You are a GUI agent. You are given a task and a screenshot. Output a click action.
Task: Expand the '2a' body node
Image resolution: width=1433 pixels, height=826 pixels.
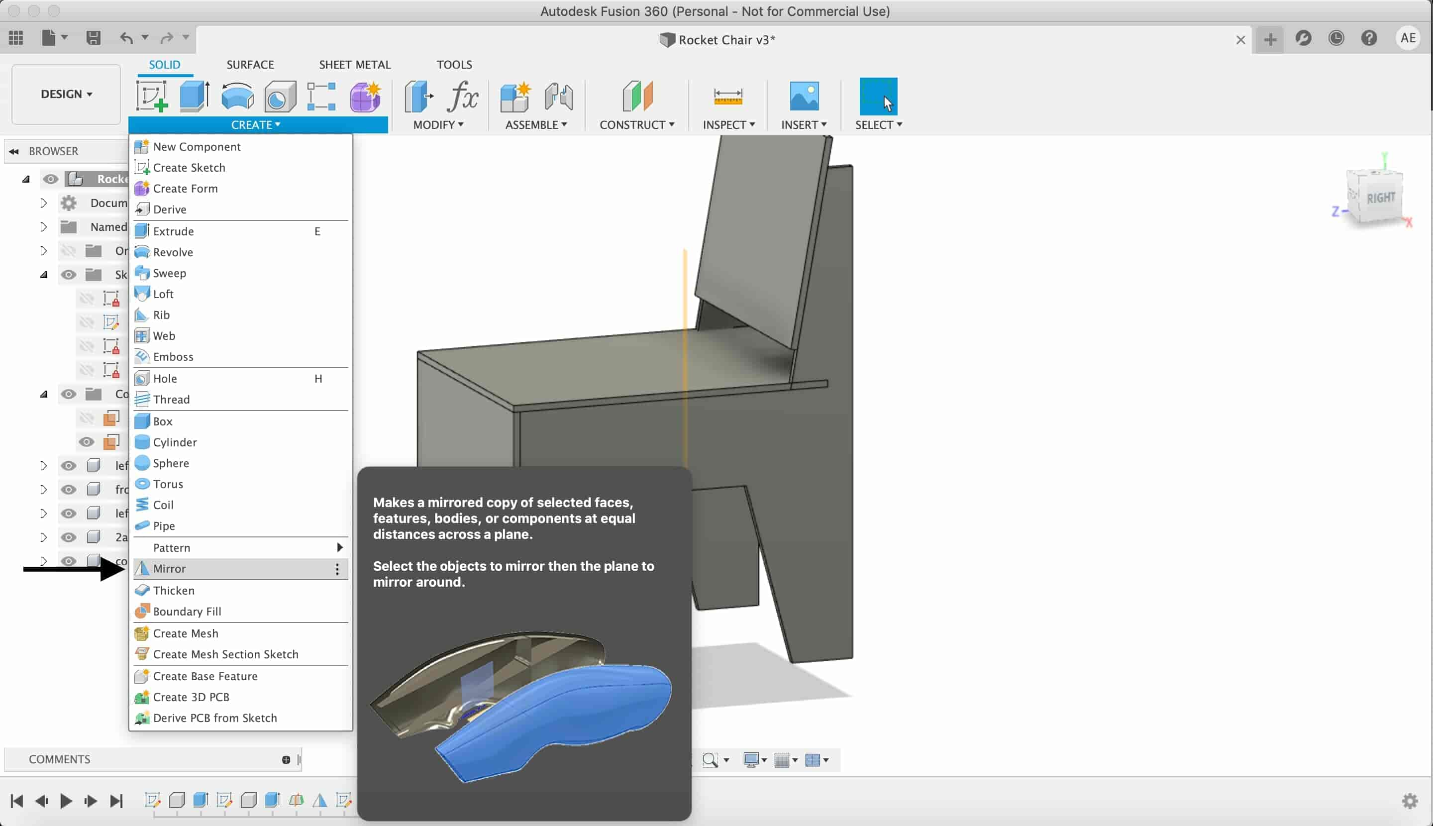(43, 537)
